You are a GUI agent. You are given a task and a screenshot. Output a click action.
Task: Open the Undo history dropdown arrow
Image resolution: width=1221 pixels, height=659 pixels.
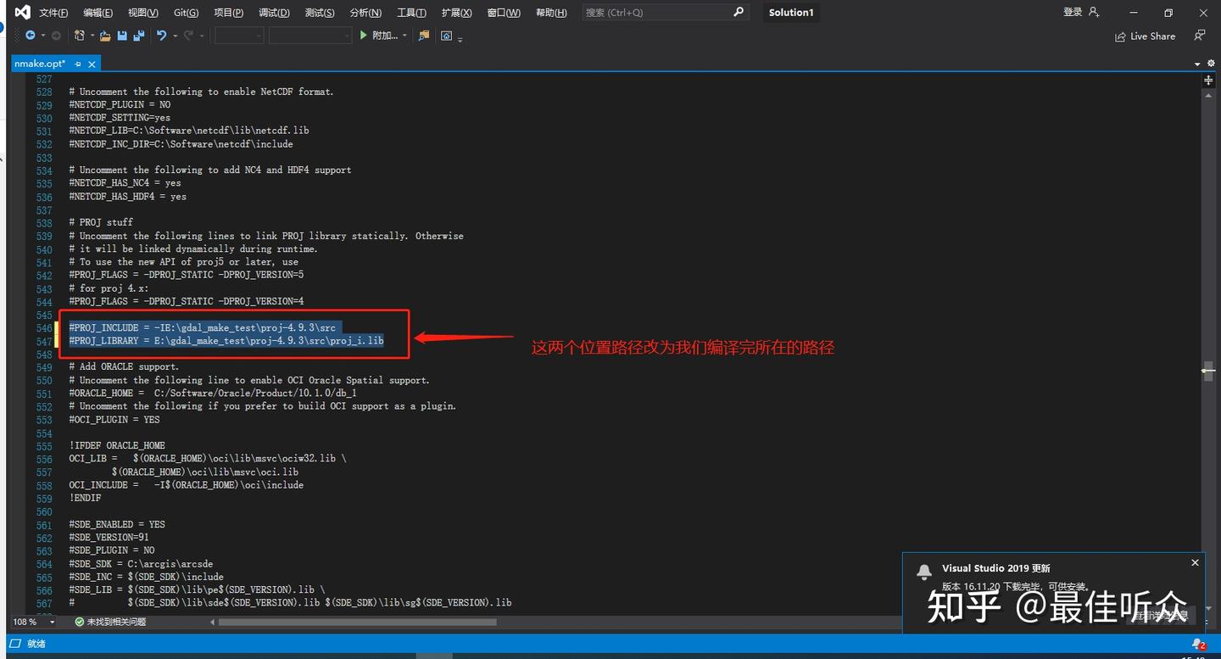pos(175,35)
